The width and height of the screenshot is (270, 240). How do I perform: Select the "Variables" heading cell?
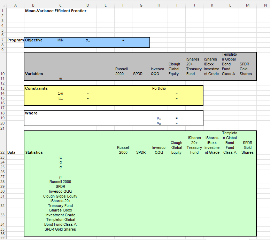[x=34, y=74]
